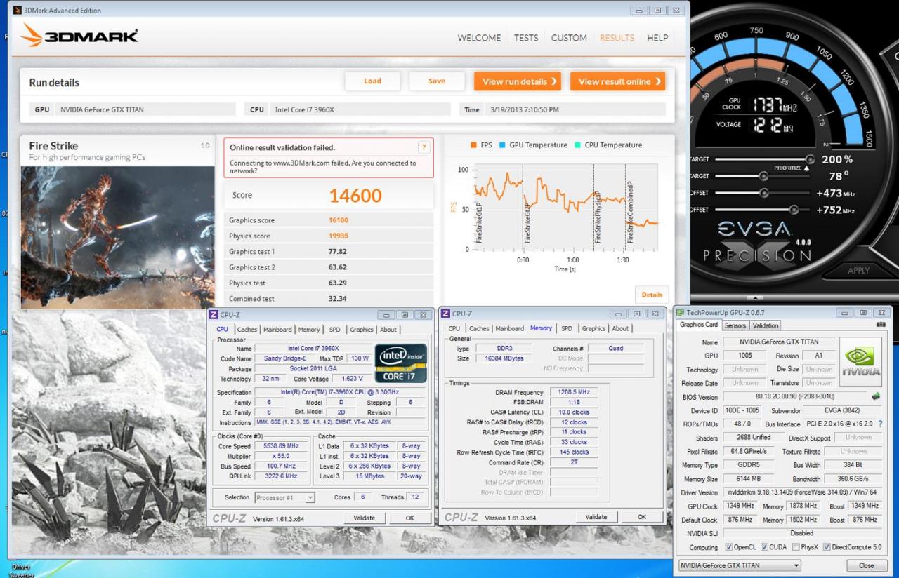Click the GPU Temperature legend entry
Image resolution: width=899 pixels, height=578 pixels.
click(x=533, y=145)
